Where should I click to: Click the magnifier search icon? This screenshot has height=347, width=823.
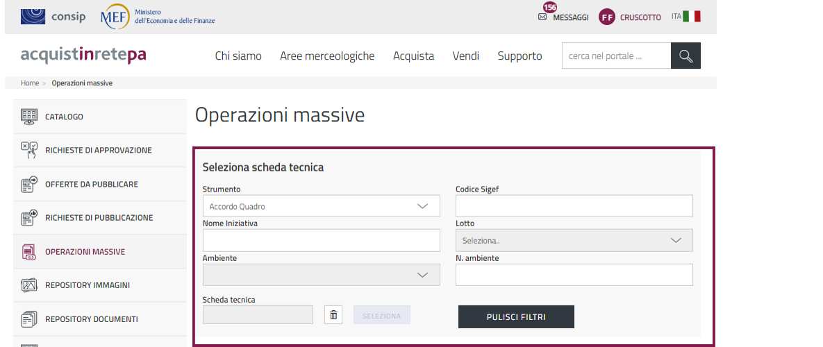coord(685,56)
